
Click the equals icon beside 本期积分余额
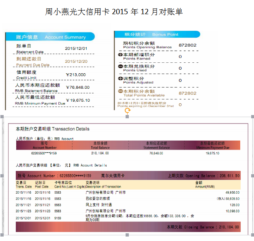[x=120, y=92]
